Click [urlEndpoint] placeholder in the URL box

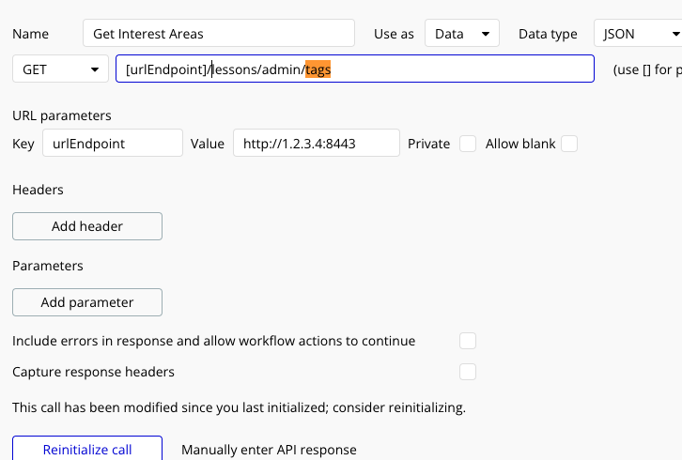[166, 69]
